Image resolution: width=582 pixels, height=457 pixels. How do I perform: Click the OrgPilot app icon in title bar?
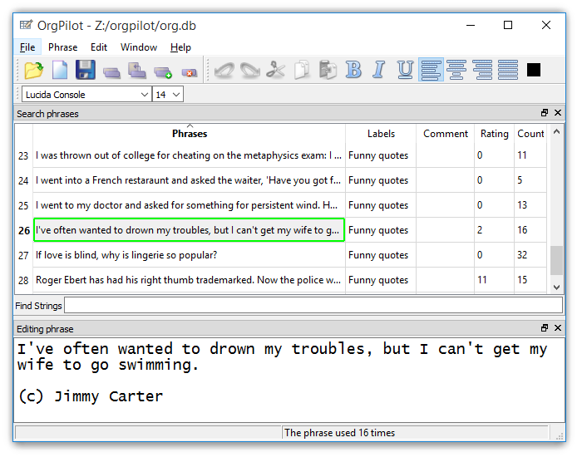coord(26,25)
